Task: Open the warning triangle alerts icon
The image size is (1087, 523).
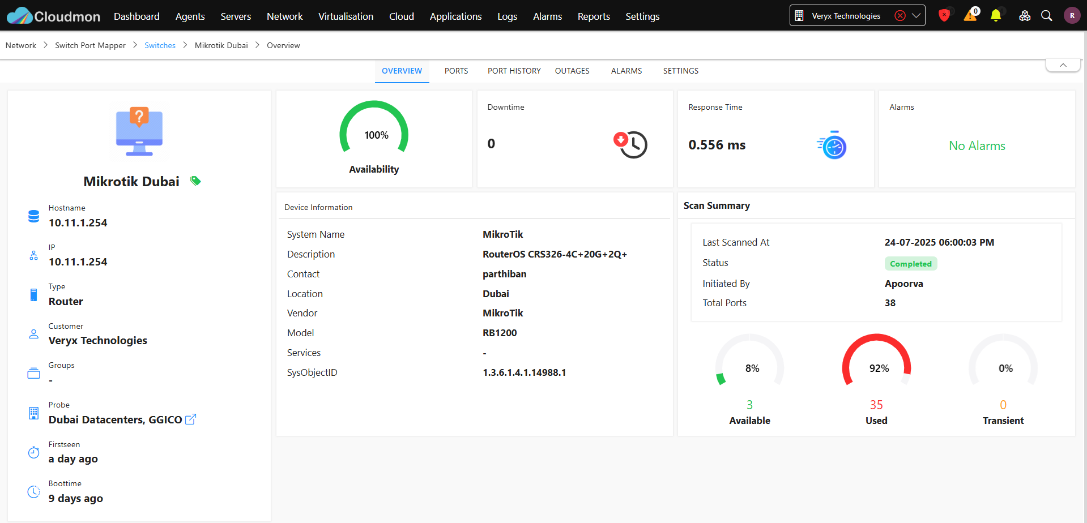Action: pyautogui.click(x=970, y=15)
